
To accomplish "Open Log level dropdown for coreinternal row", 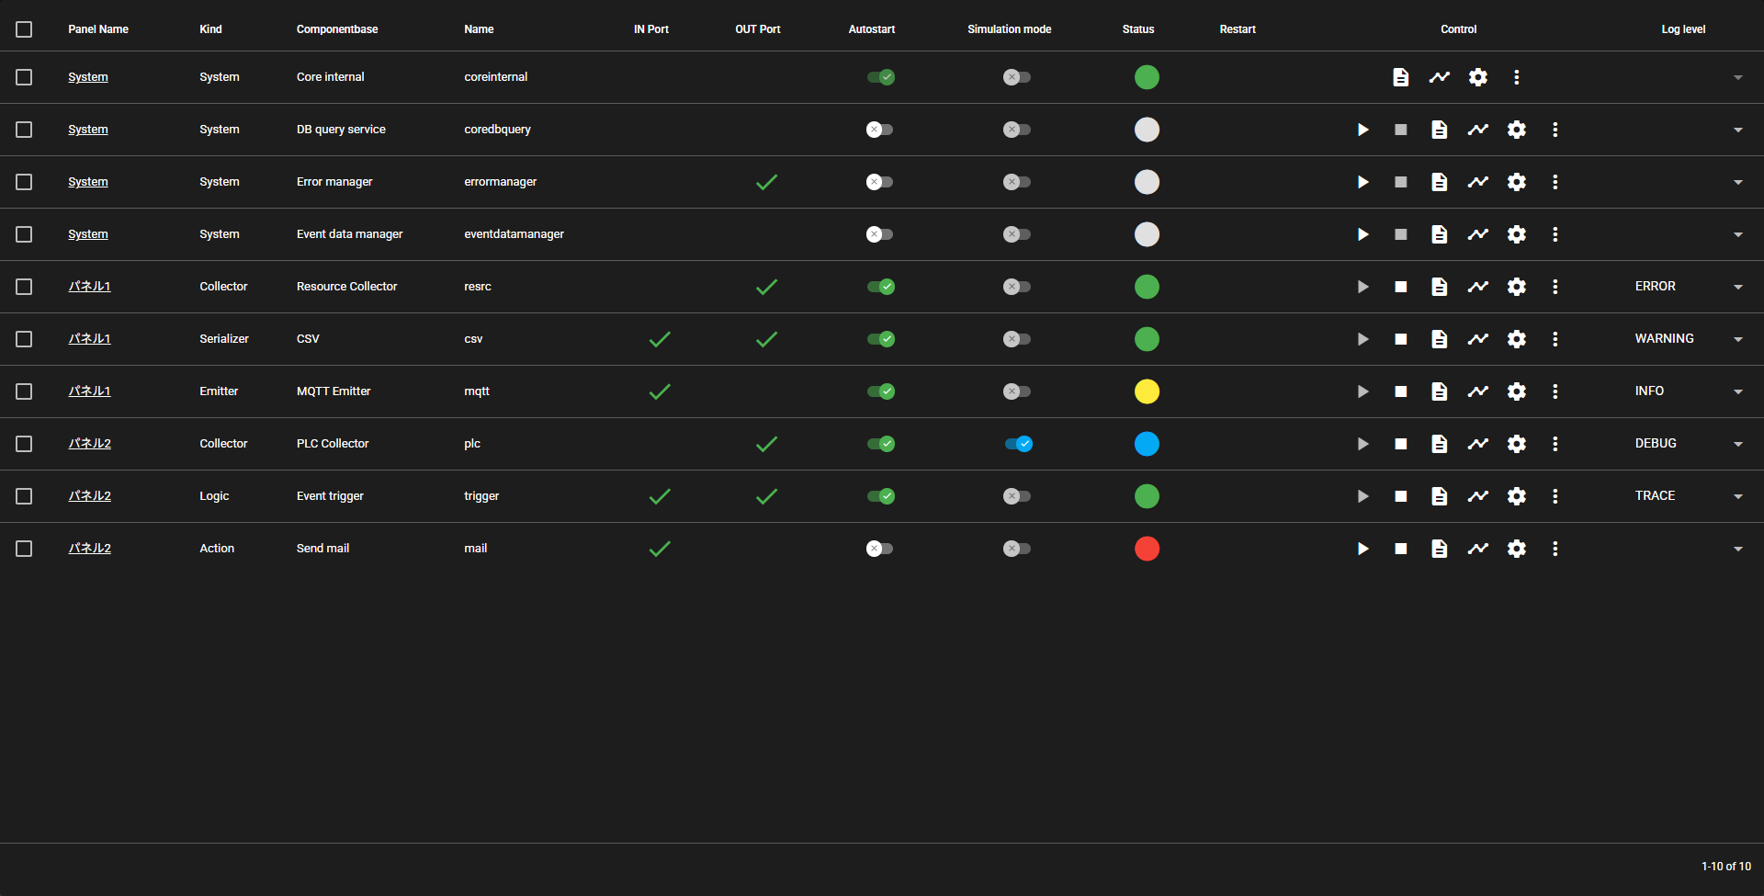I will tap(1737, 77).
